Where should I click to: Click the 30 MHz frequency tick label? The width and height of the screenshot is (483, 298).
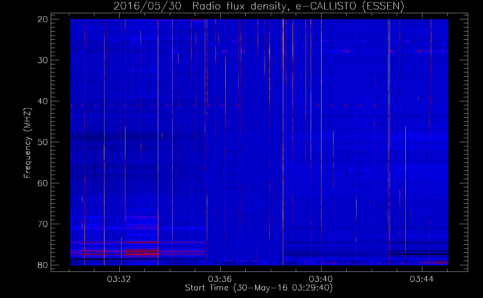[43, 60]
